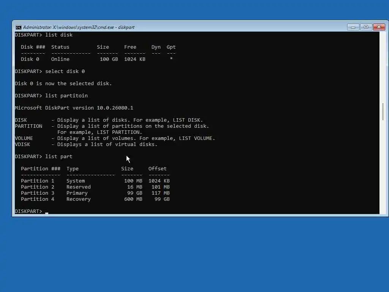Viewport: 389px width, 292px height.
Task: Click the 'Partition 3' row label
Action: [38, 193]
